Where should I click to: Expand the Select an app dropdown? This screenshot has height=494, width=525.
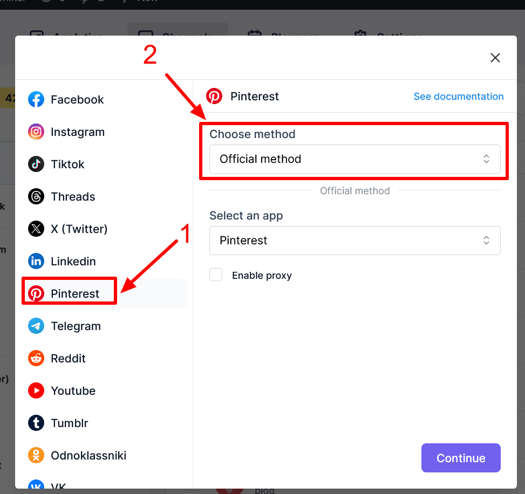[354, 241]
